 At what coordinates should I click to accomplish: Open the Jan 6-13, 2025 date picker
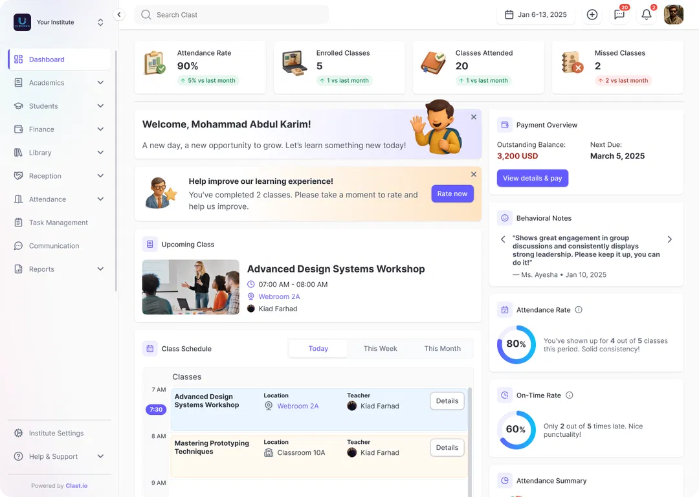pos(536,15)
